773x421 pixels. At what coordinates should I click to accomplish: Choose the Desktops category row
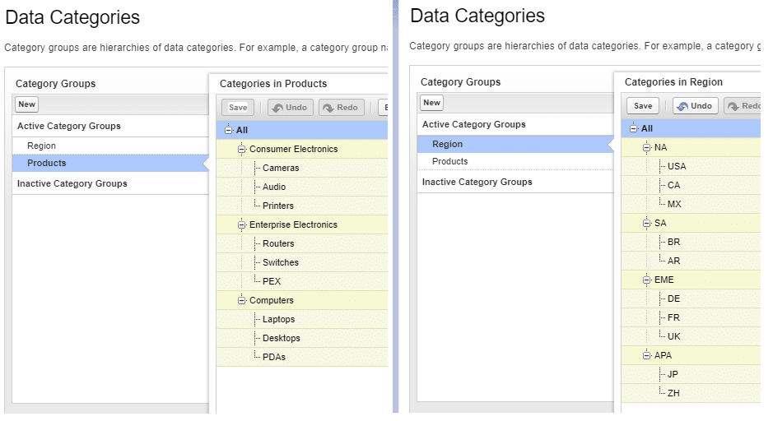[x=281, y=339]
